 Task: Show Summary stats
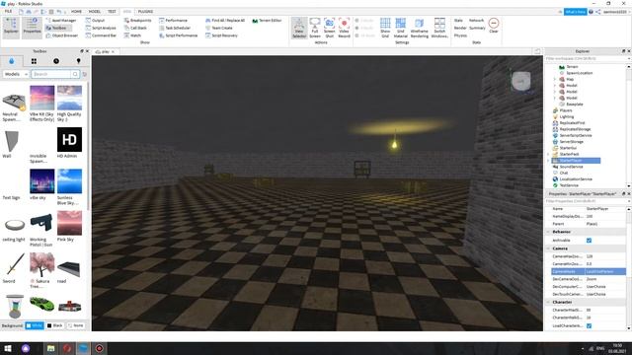click(477, 28)
